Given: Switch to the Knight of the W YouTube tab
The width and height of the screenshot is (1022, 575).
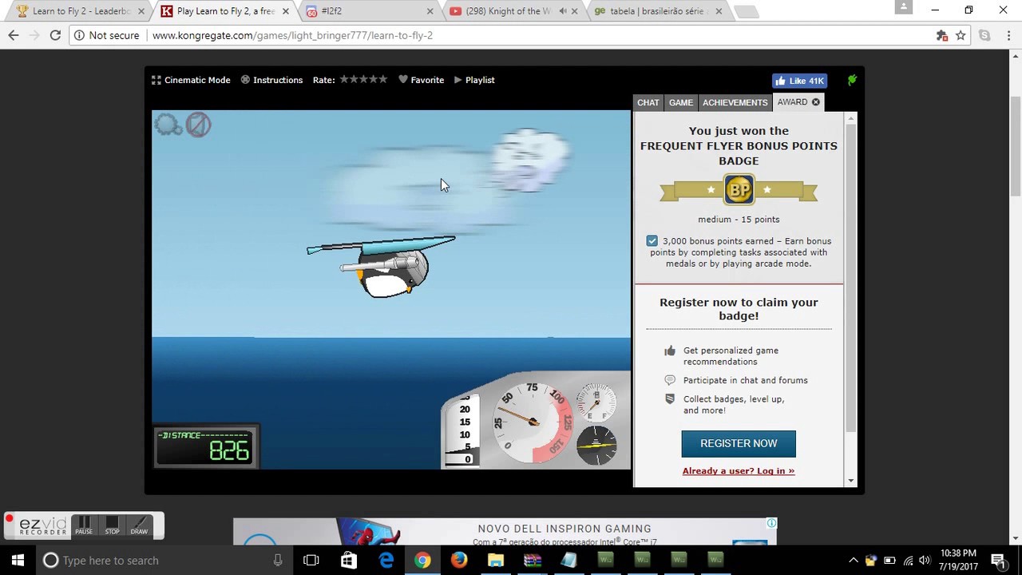Looking at the screenshot, I should point(512,11).
